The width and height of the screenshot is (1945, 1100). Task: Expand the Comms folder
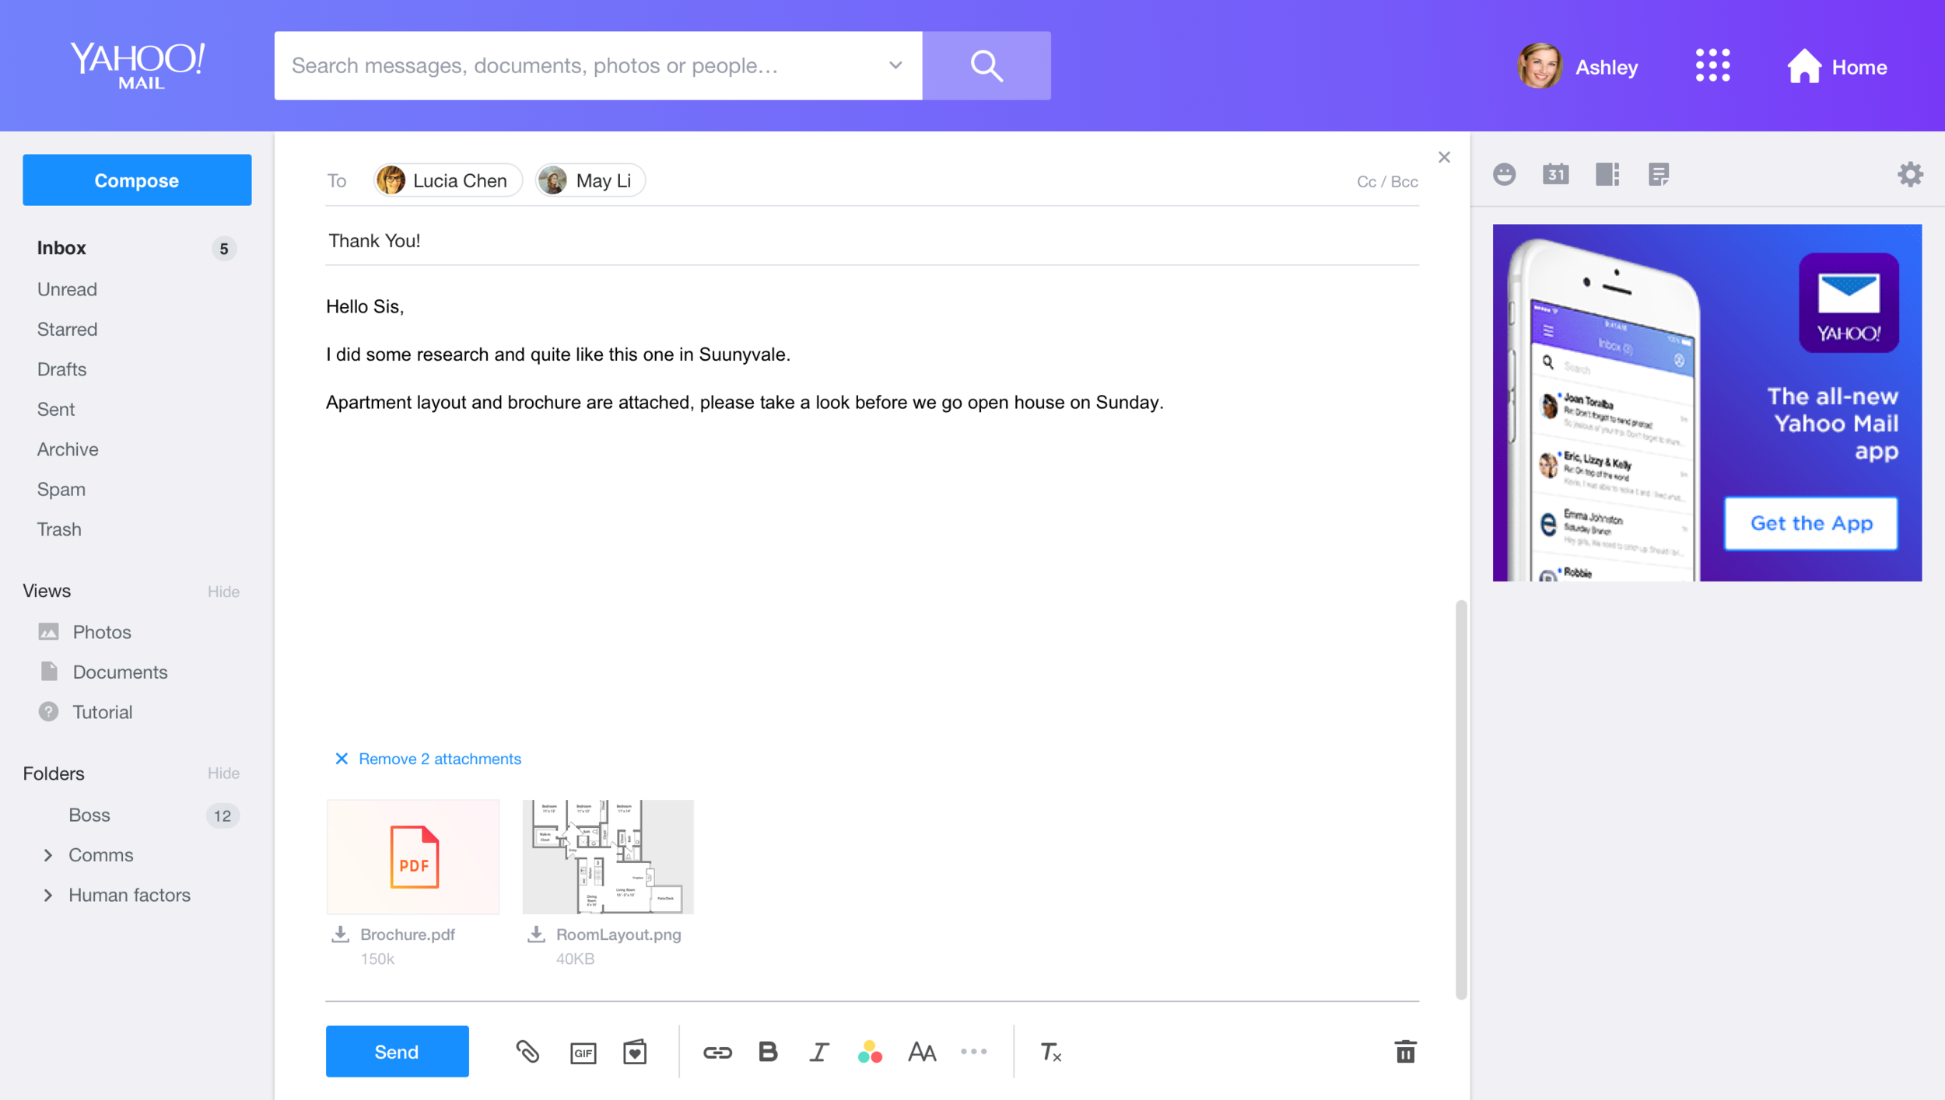pos(48,855)
